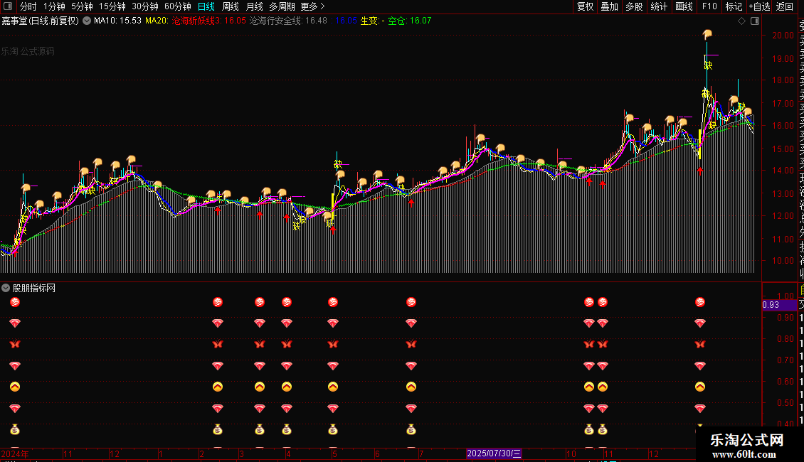
Task: Click the 沧海行安全线: 16.48 label
Action: pos(288,21)
